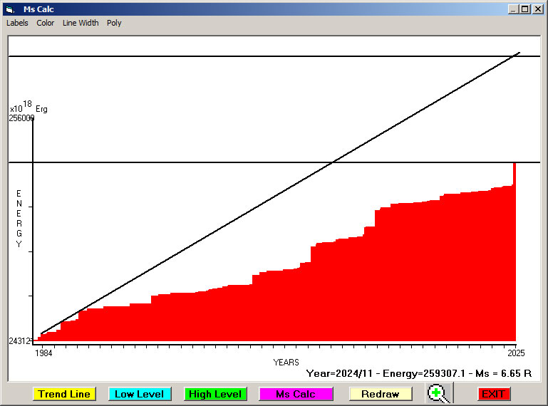Image resolution: width=548 pixels, height=406 pixels.
Task: Maximize the Ms Calc window
Action: [525, 9]
